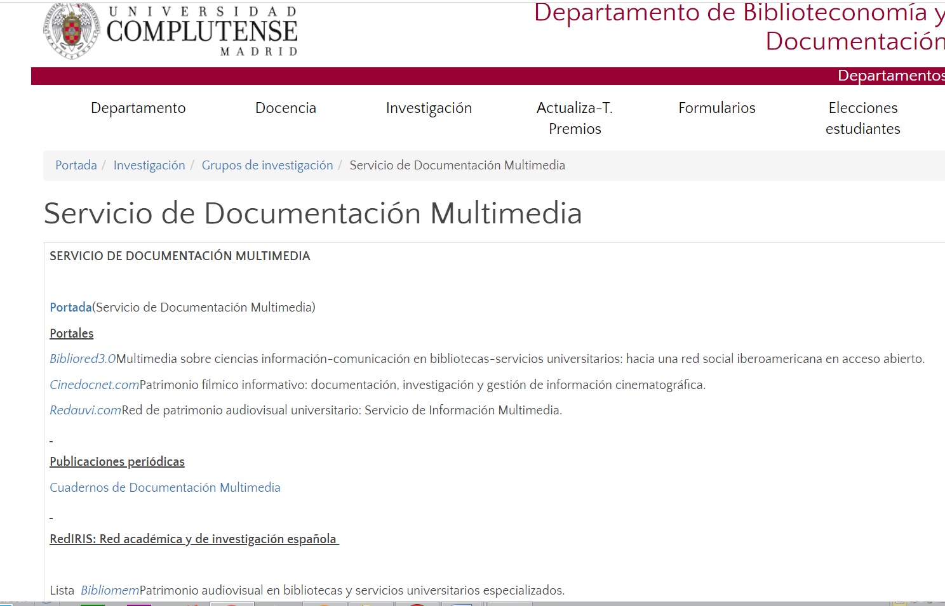The image size is (945, 606).
Task: Click the uppercase SERVICIO DE DOCUMENTACIÓN MULTIMEDIA text
Action: pos(180,256)
